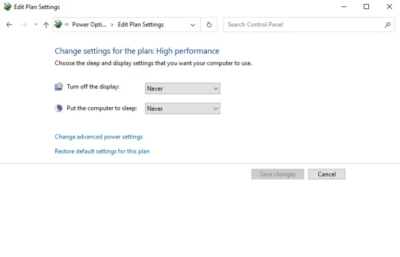The image size is (400, 257).
Task: Minimize the Edit Plan Settings window
Action: (344, 7)
